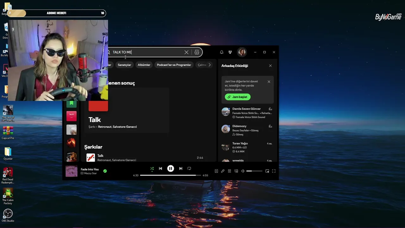Viewport: 405px width, 228px height.
Task: Click Retronaut, Salvatore Ganacci under the top result
Action: (x=117, y=127)
